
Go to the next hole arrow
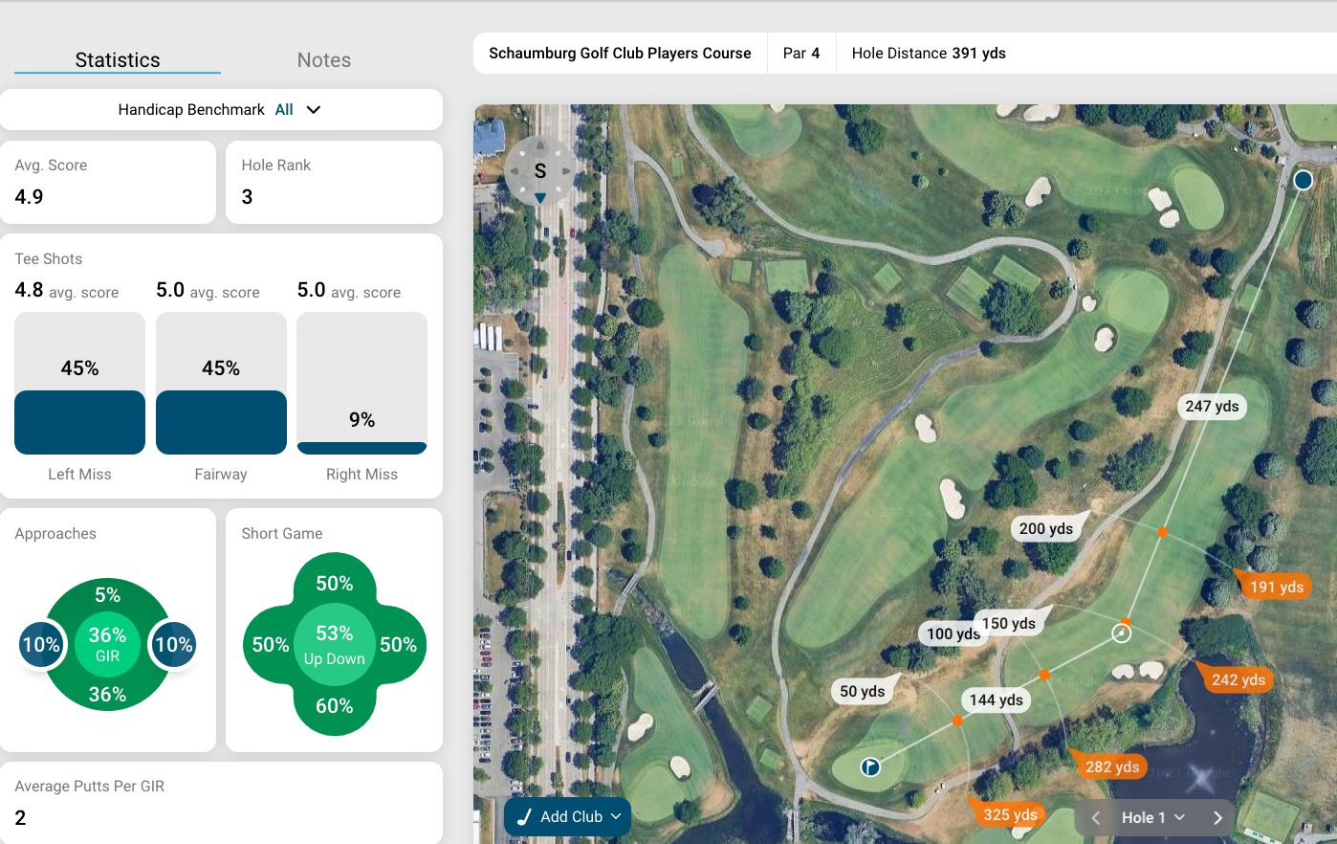[x=1217, y=817]
